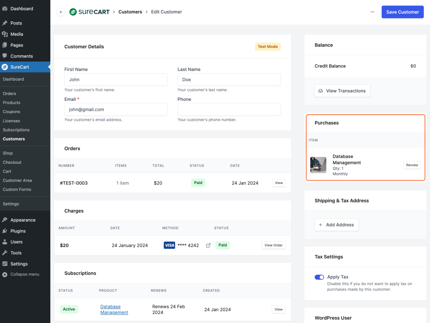Go to Media library in sidebar

16,34
